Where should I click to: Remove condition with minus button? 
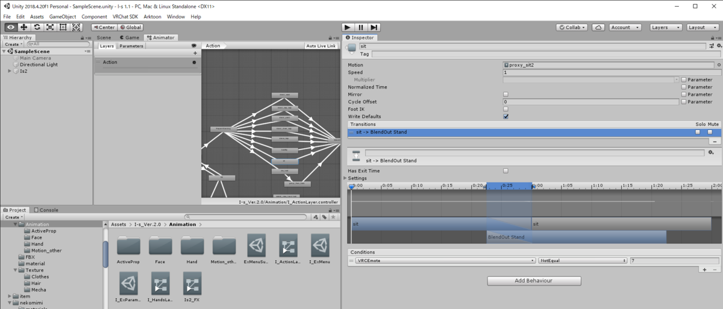click(x=714, y=269)
